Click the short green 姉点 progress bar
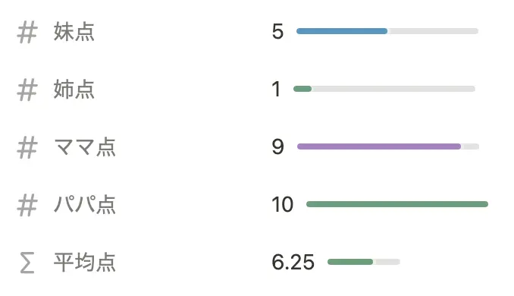Viewport: 514px width, 296px height. 384,89
